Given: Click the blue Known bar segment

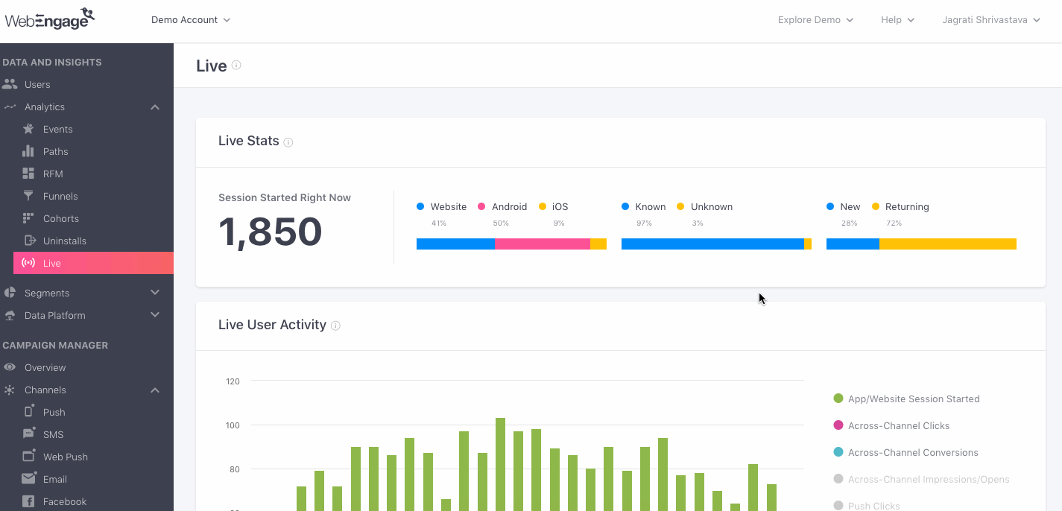Looking at the screenshot, I should (712, 244).
